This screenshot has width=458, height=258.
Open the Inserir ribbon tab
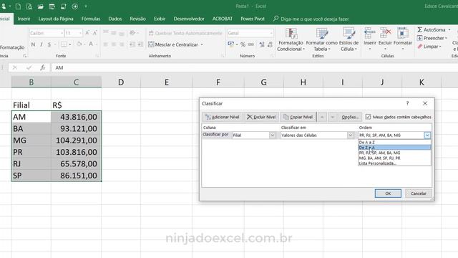tap(24, 19)
